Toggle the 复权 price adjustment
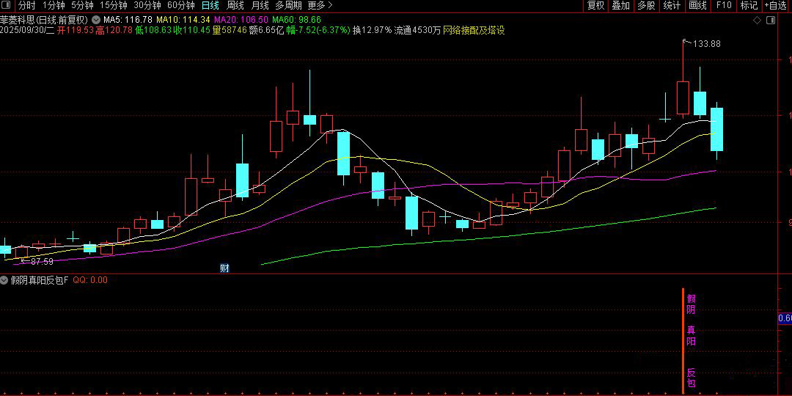This screenshot has width=792, height=396. pyautogui.click(x=596, y=6)
